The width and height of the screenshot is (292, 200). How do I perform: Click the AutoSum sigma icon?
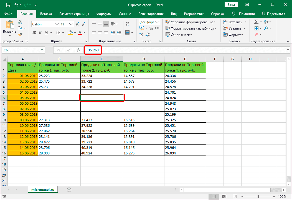(x=256, y=22)
